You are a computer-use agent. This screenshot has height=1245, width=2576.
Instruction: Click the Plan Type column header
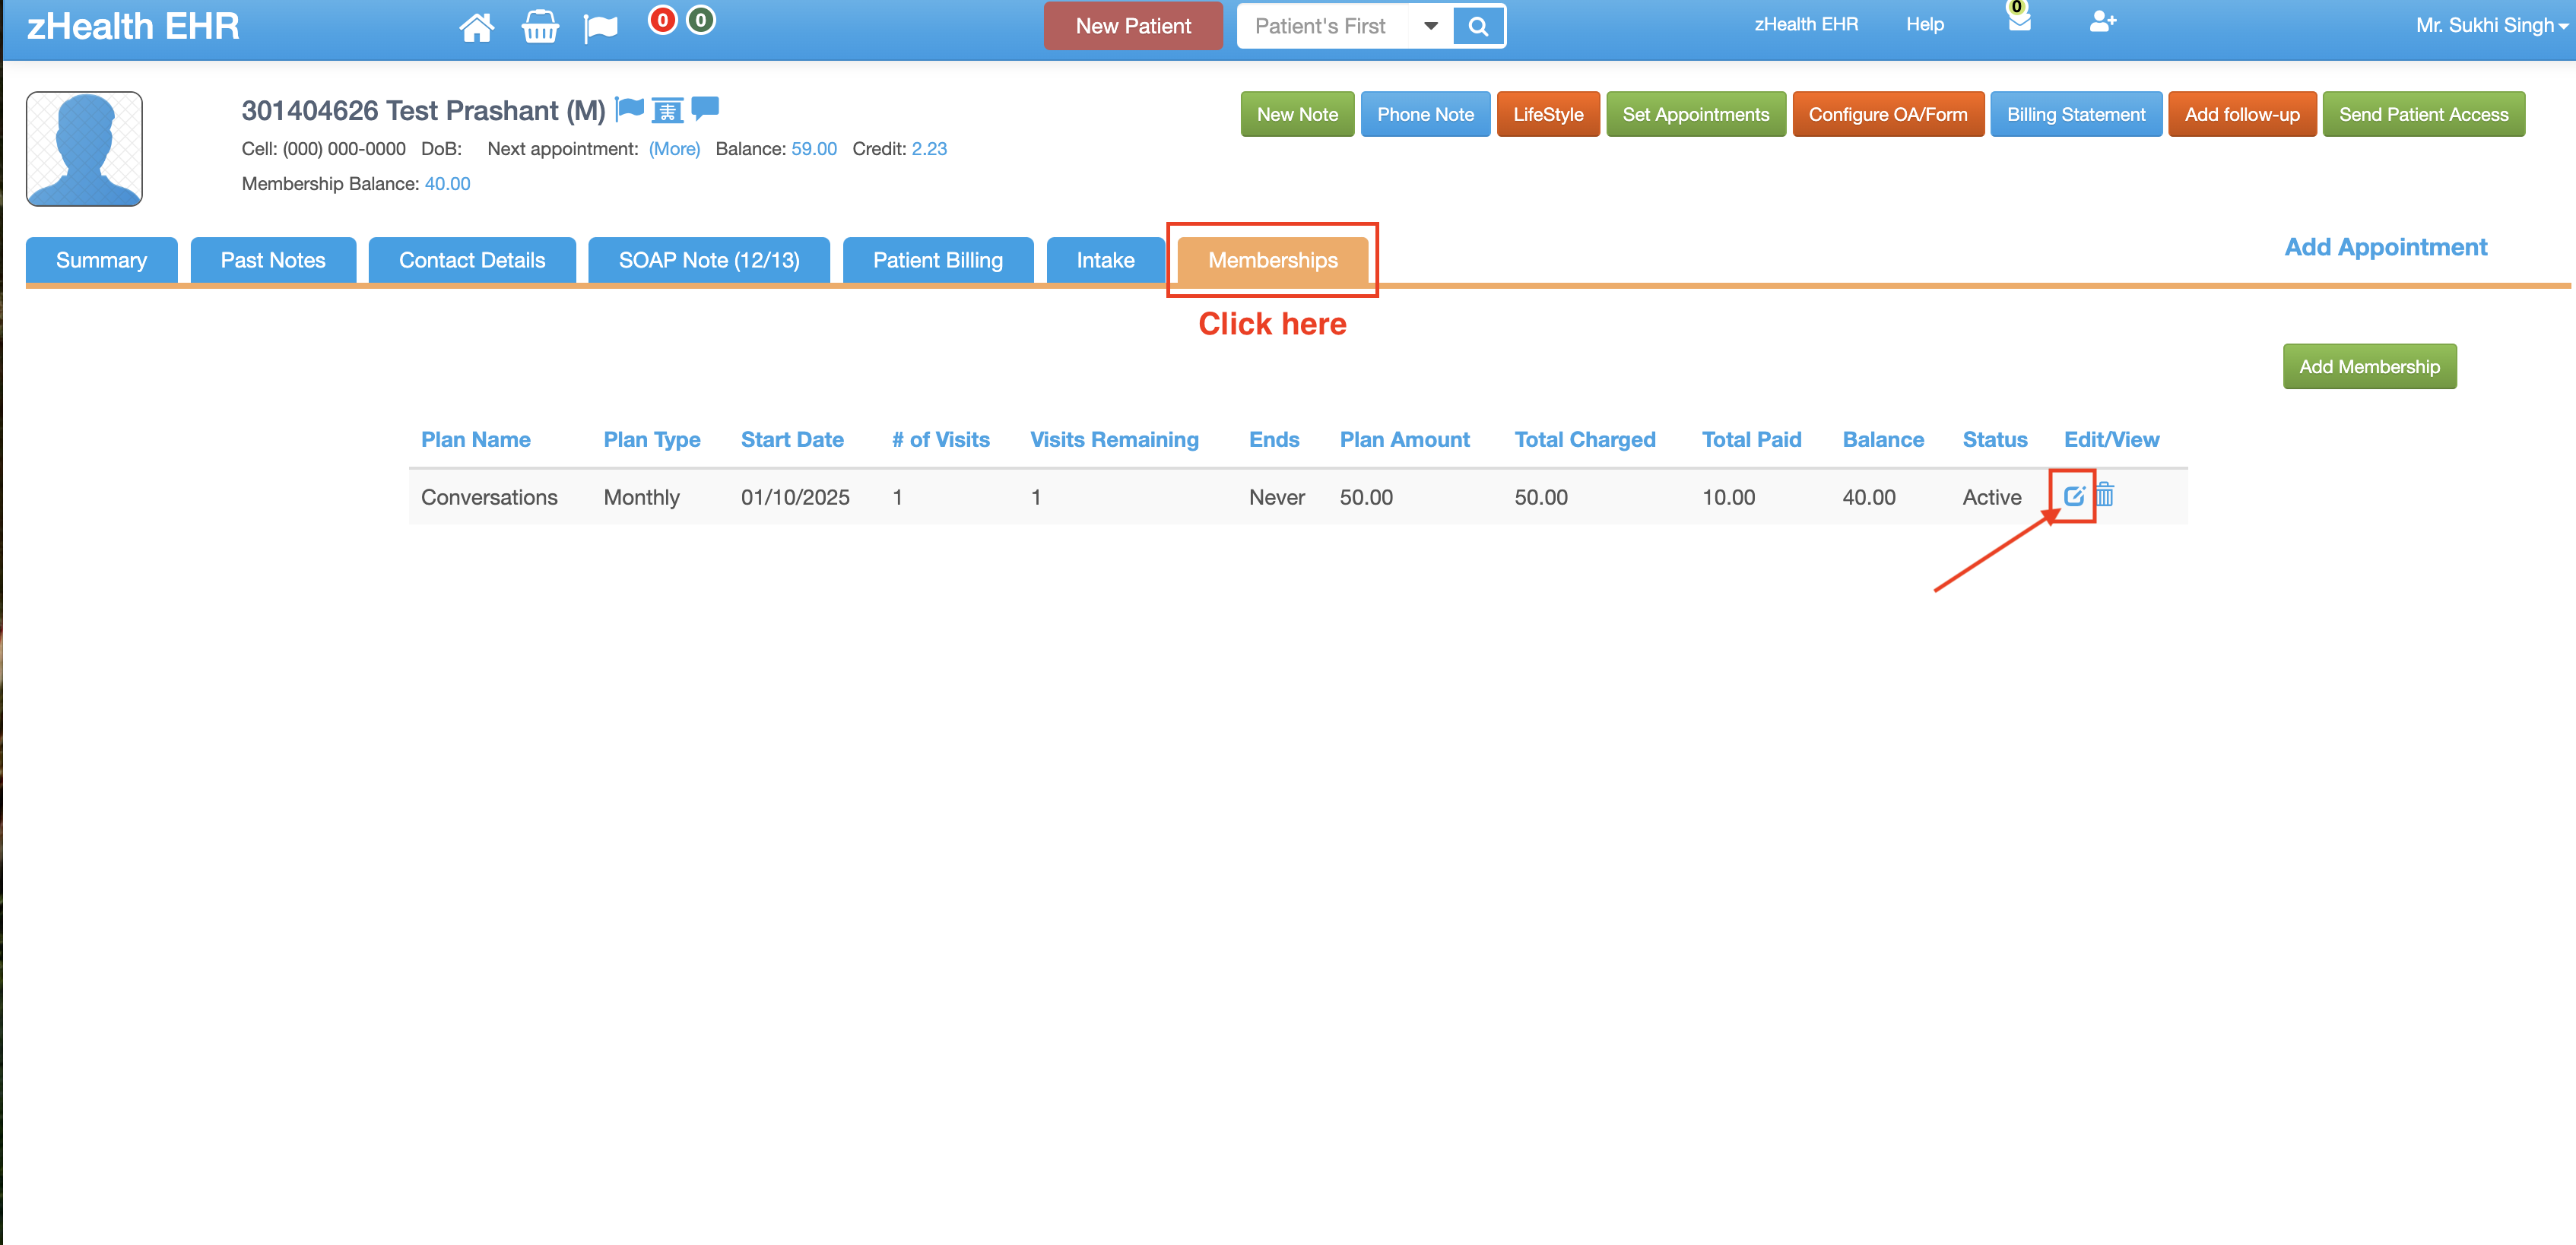(x=652, y=440)
